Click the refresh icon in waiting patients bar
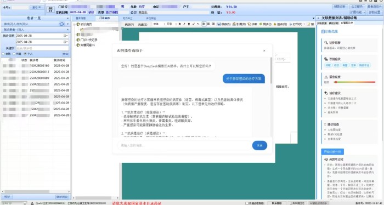 61,24
